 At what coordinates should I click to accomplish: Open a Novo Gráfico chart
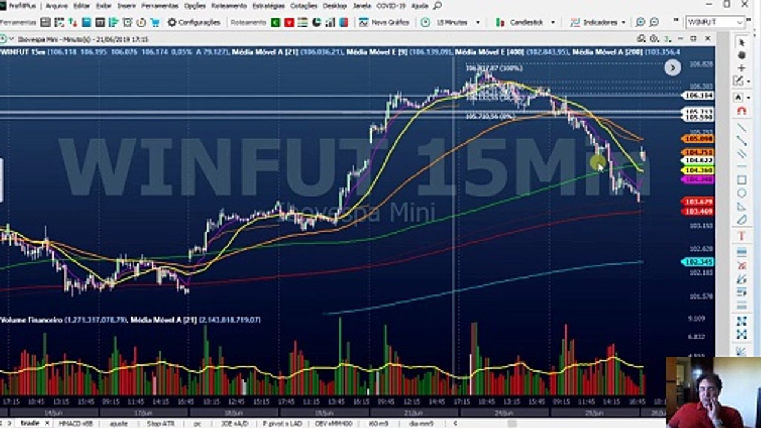tap(384, 23)
